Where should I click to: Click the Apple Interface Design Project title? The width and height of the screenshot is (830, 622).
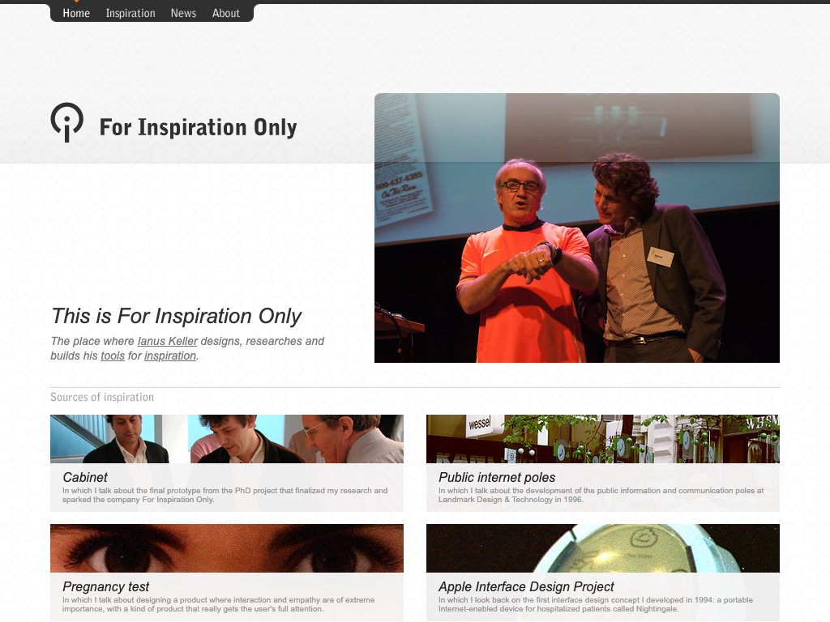526,586
